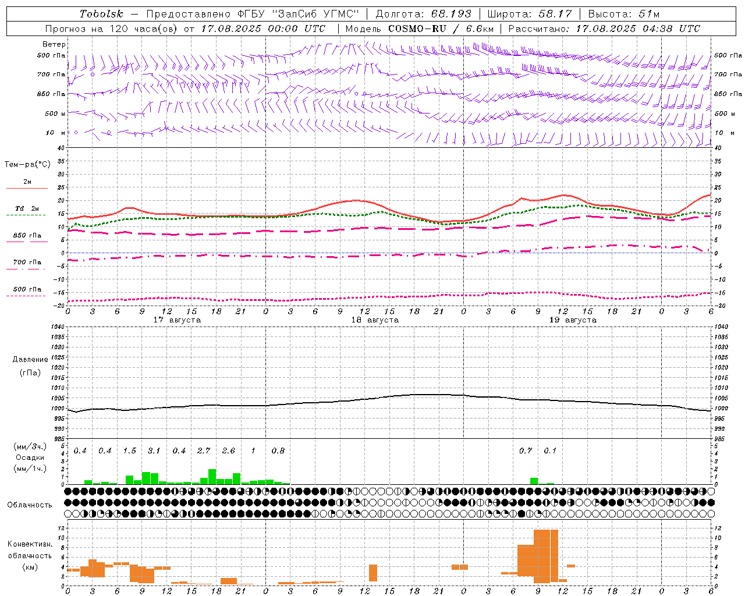
Task: Click the Высота: 51м header value
Action: 624,14
